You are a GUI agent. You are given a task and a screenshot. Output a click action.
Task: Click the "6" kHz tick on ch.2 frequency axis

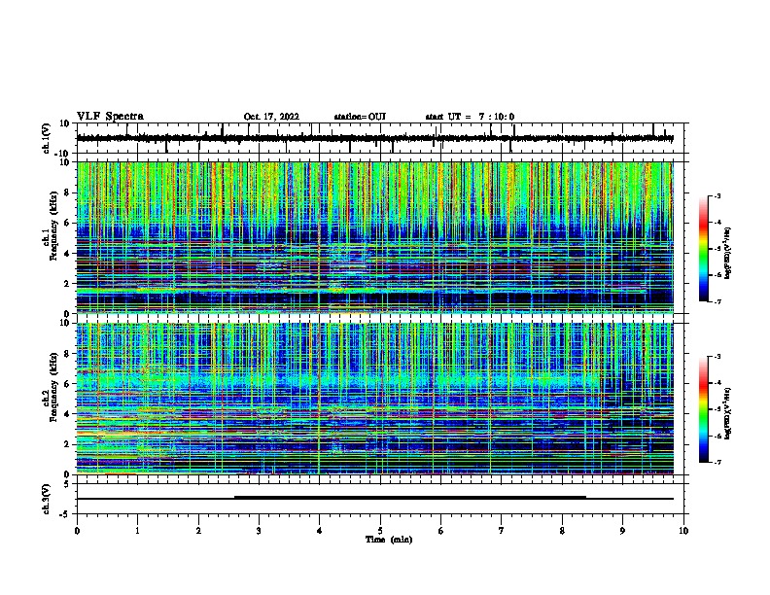67,384
